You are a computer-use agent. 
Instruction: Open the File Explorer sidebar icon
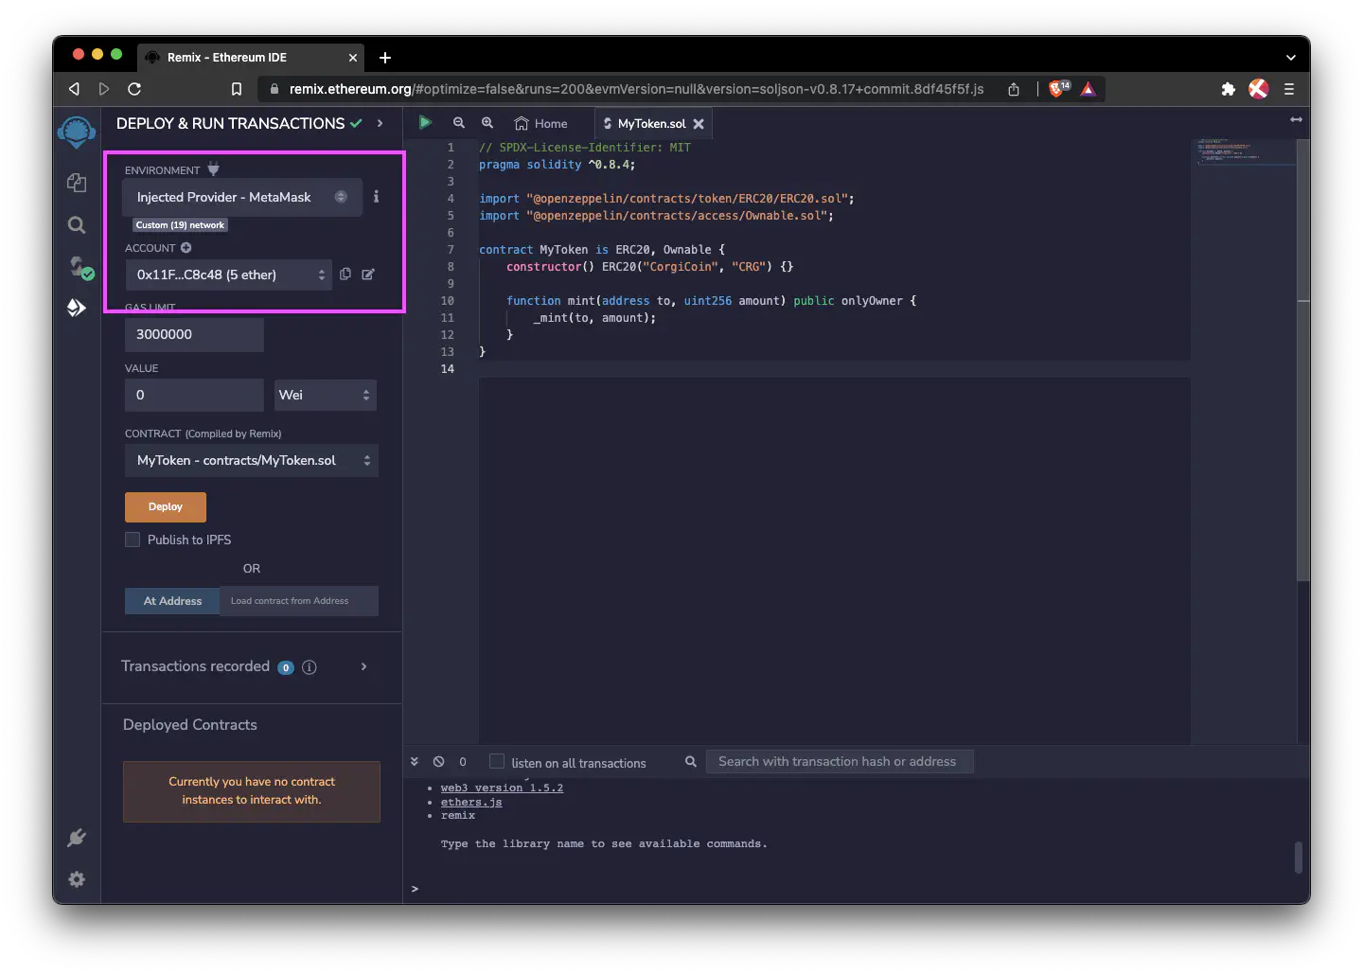coord(77,183)
